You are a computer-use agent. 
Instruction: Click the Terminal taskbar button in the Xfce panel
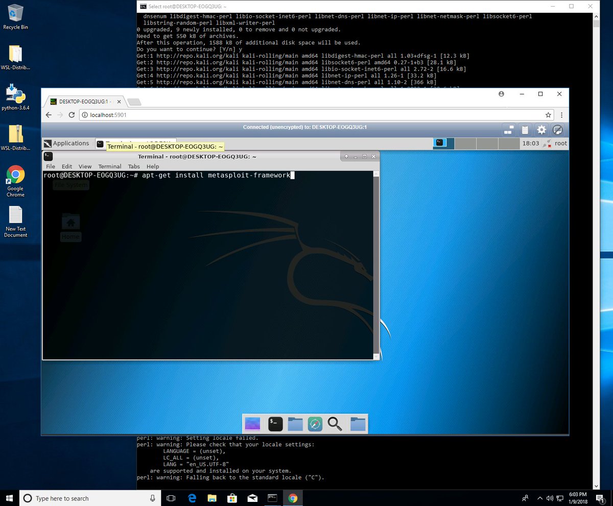click(136, 143)
